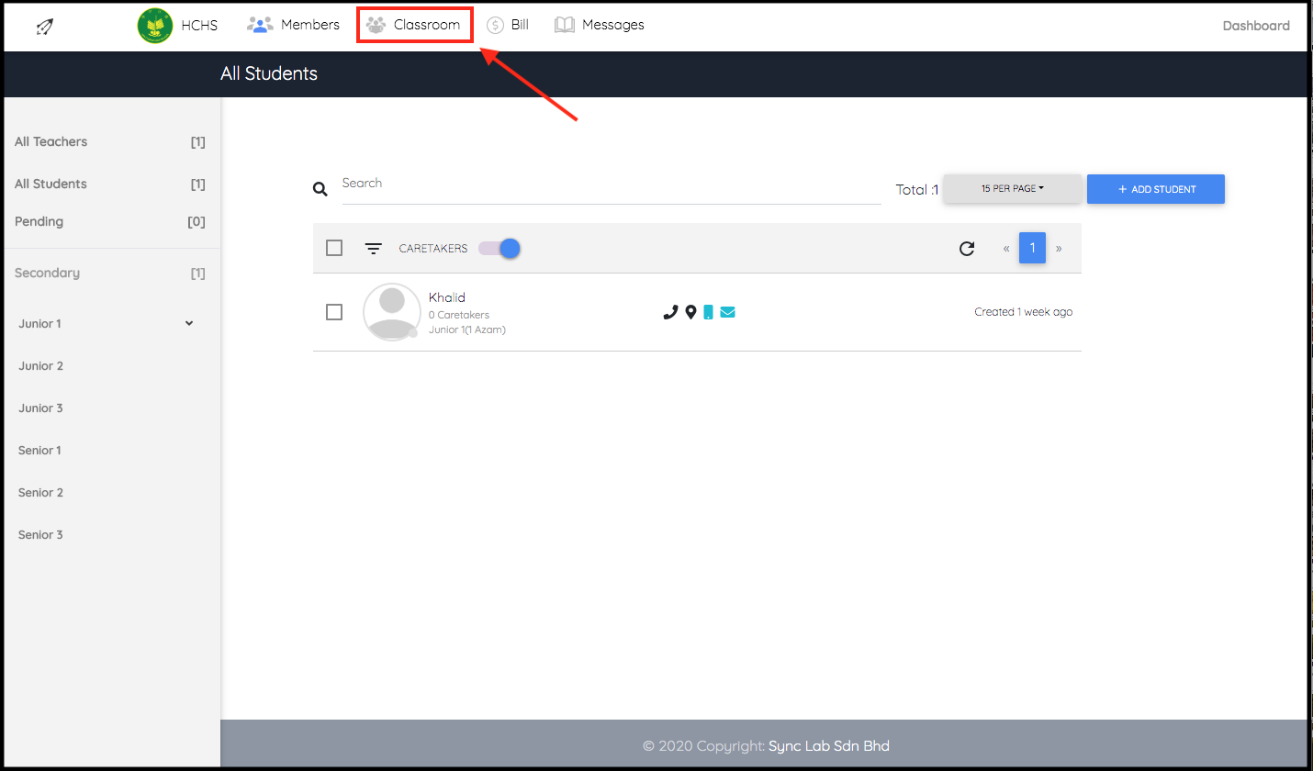
Task: Open the 15 Per Page dropdown
Action: tap(1012, 188)
